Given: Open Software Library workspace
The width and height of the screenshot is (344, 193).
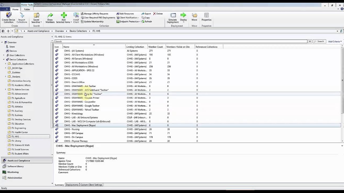Looking at the screenshot, I should pos(26,166).
